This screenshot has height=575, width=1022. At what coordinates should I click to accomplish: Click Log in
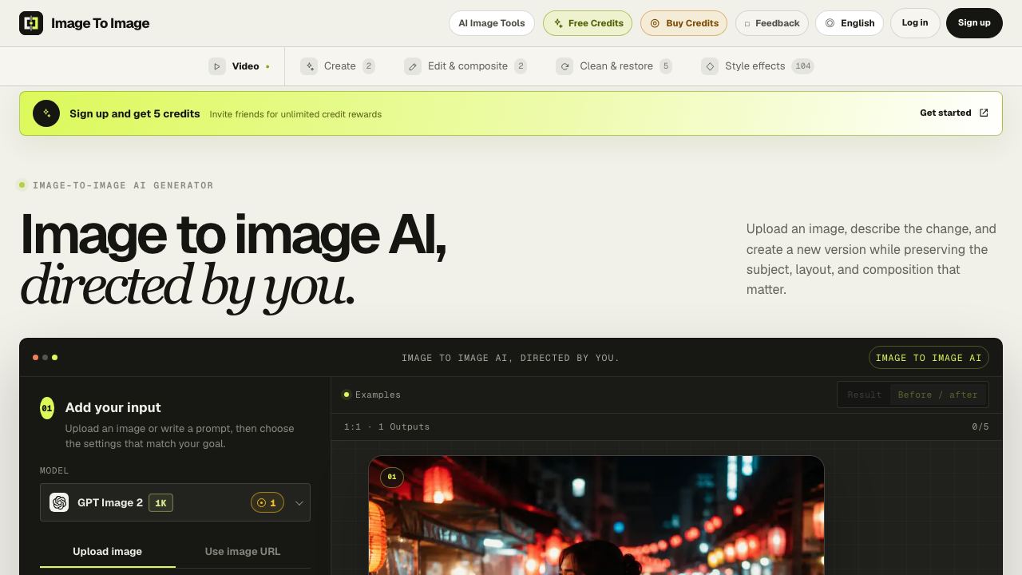tap(915, 23)
